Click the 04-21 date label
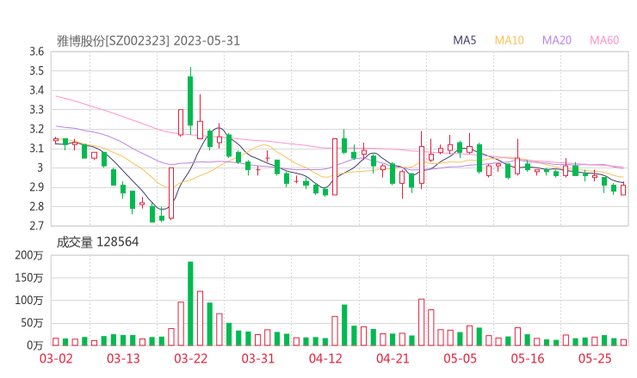637x378 pixels. [x=393, y=358]
